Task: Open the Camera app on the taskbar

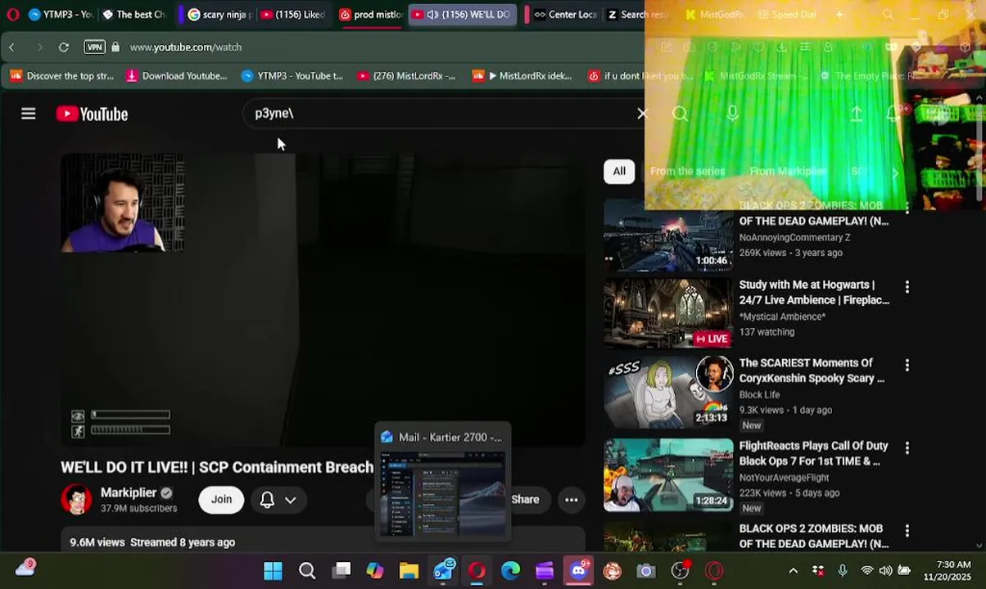Action: click(x=646, y=571)
